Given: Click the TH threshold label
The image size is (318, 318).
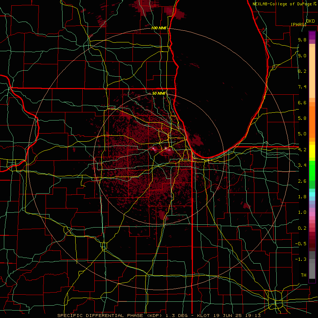Looking at the screenshot, I should pos(304,275).
